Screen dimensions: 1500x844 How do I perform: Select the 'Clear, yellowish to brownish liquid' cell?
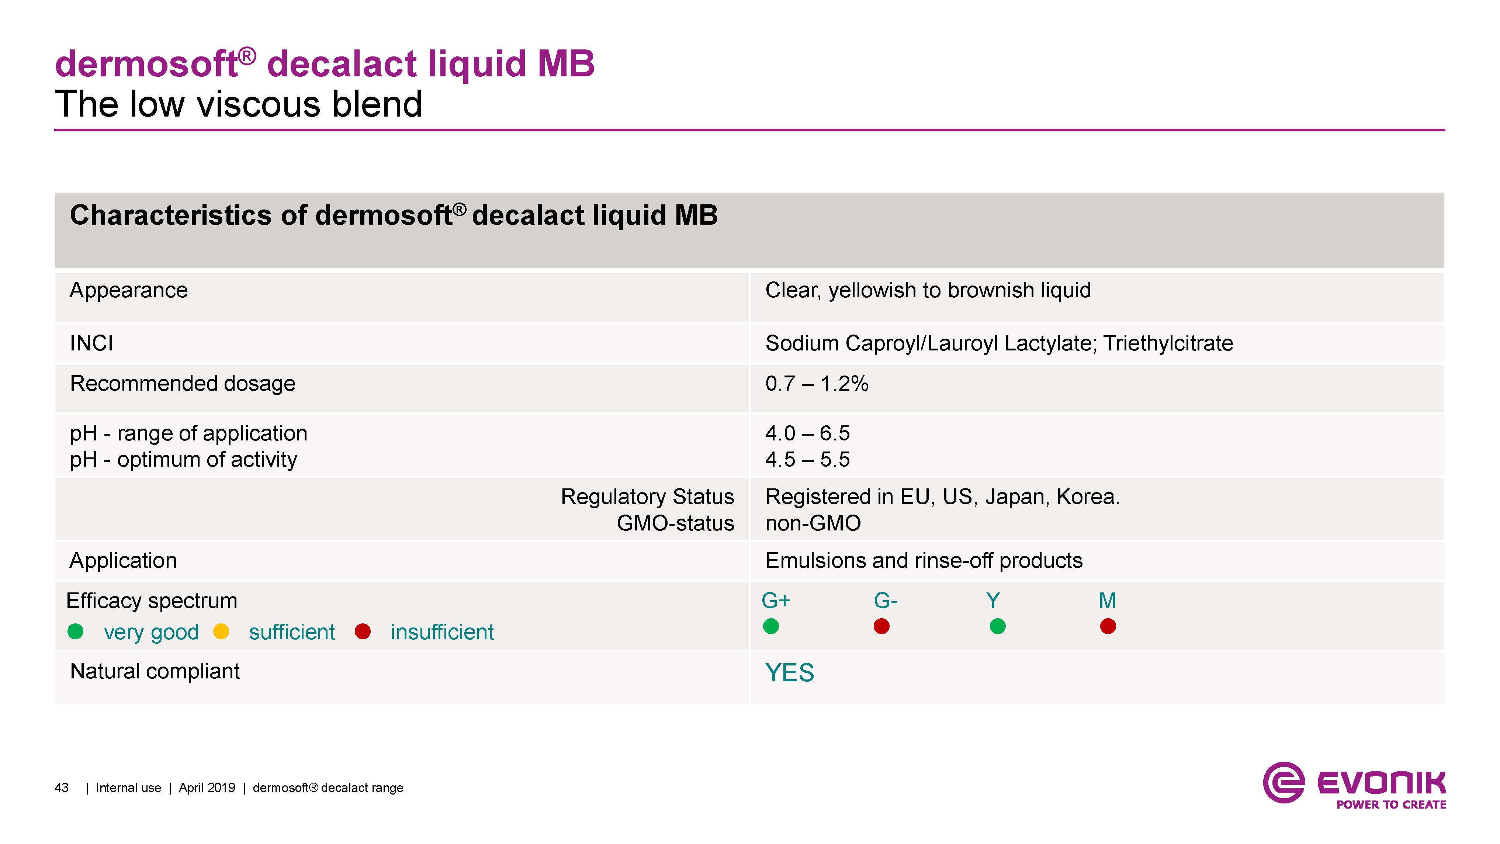tap(928, 290)
